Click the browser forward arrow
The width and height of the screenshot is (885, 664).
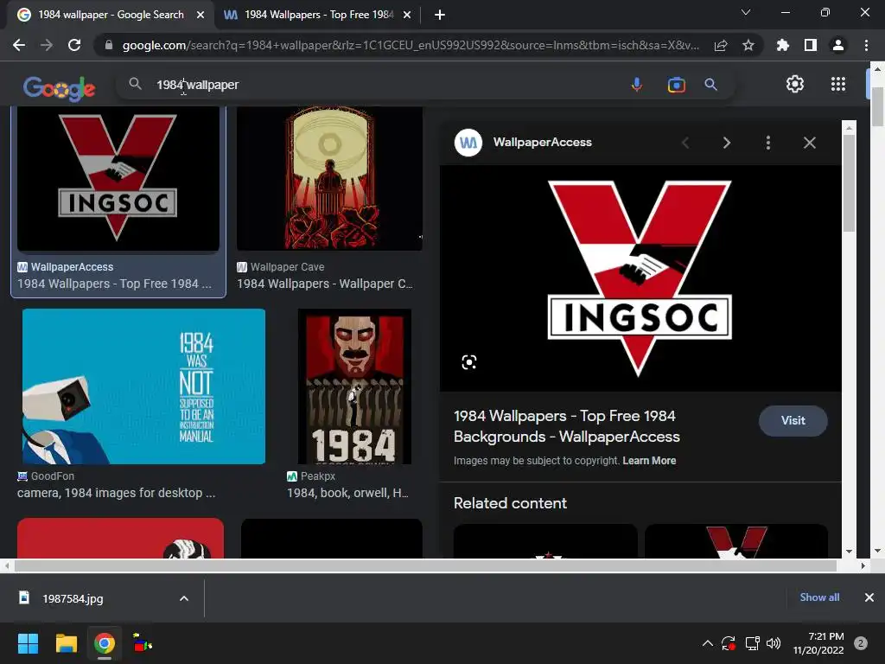(x=47, y=45)
